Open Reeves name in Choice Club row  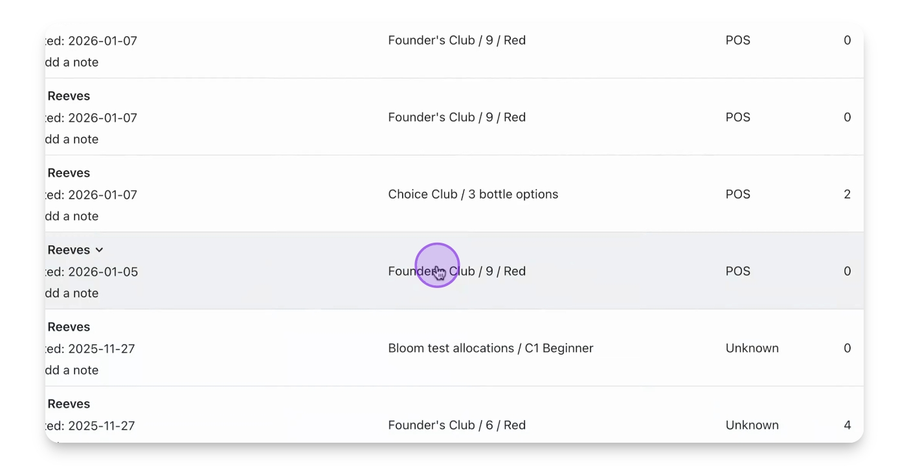(69, 173)
